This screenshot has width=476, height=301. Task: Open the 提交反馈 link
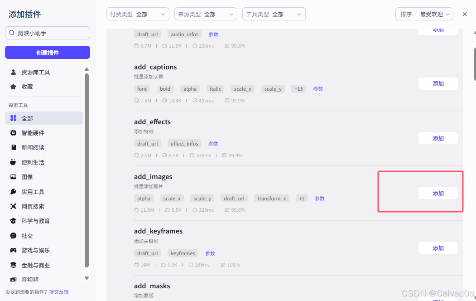[59, 292]
